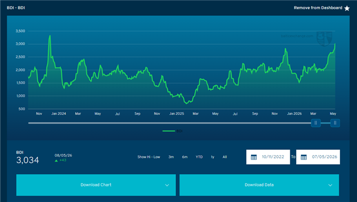Click the gray range slider track

point(169,123)
